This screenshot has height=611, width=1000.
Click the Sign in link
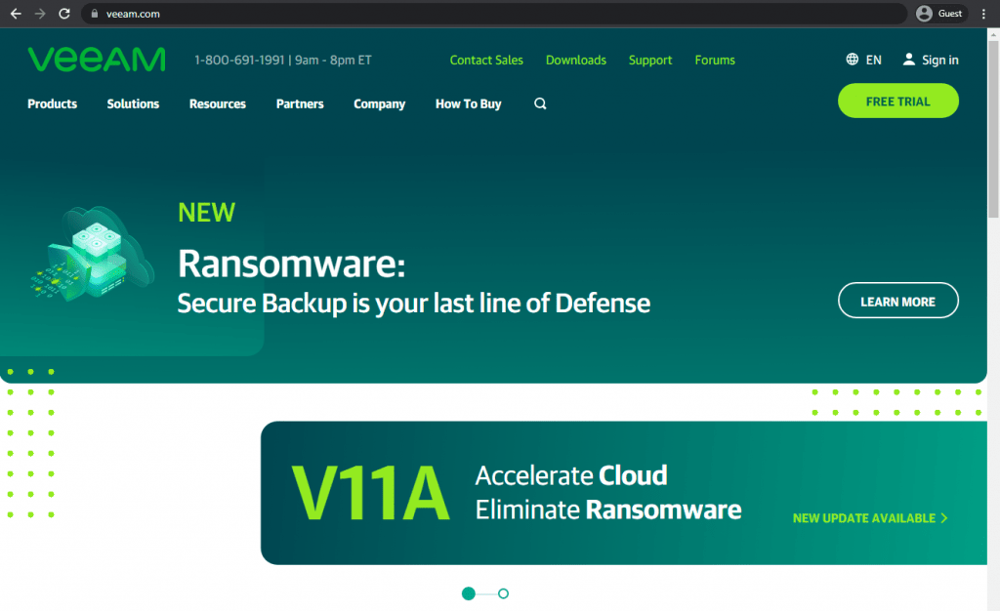point(940,60)
